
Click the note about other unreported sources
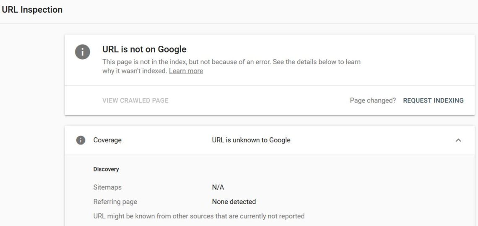[x=199, y=216]
